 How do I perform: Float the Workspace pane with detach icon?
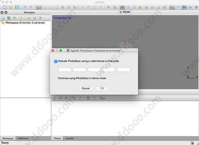[6, 12]
